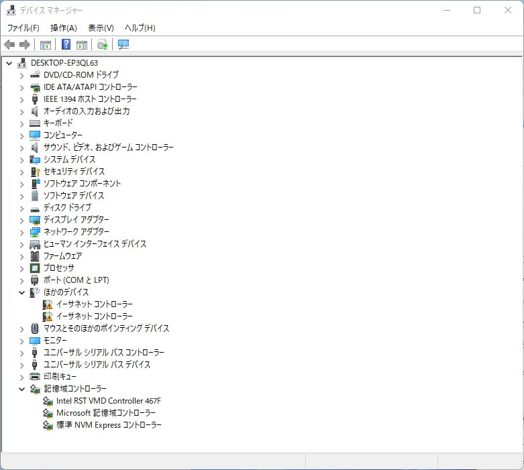Select the Microsoft 記憶域コントローラー entry
This screenshot has height=470, width=524.
tap(106, 413)
